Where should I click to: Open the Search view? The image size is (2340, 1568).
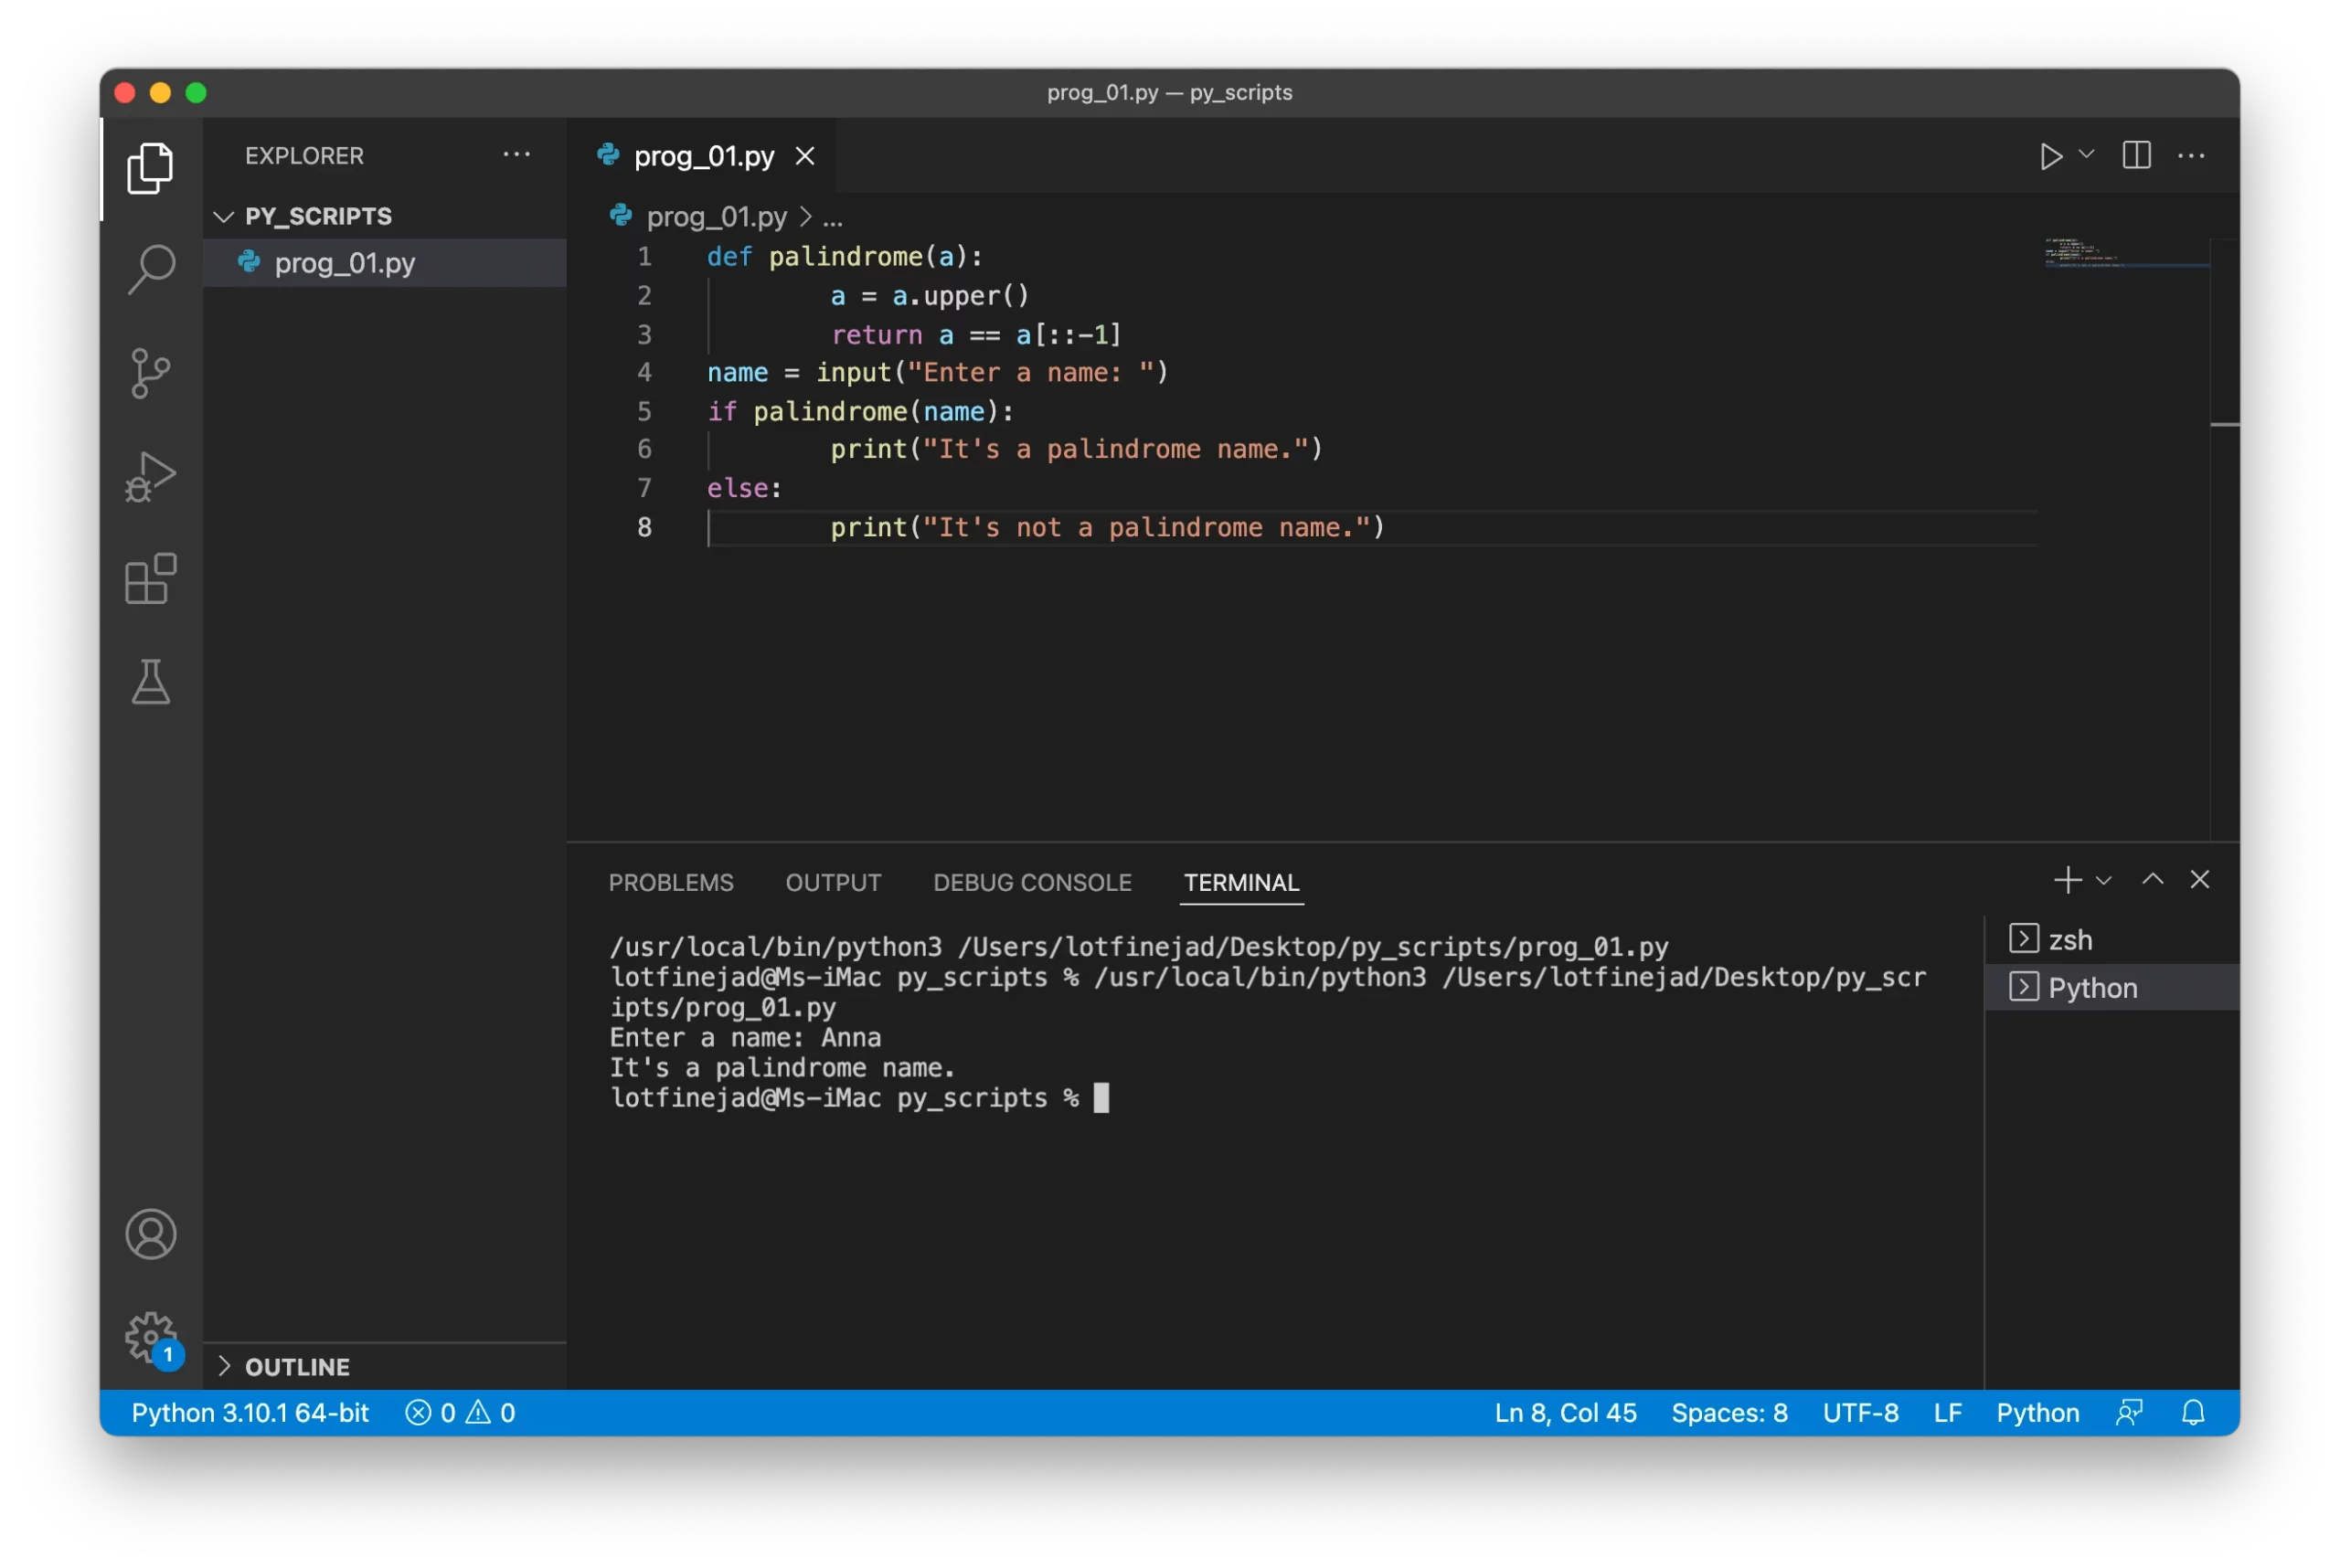coord(151,268)
